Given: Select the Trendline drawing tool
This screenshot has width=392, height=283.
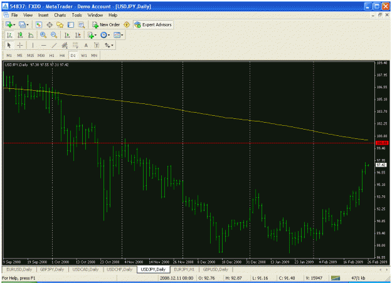Looking at the screenshot, I should pos(54,45).
